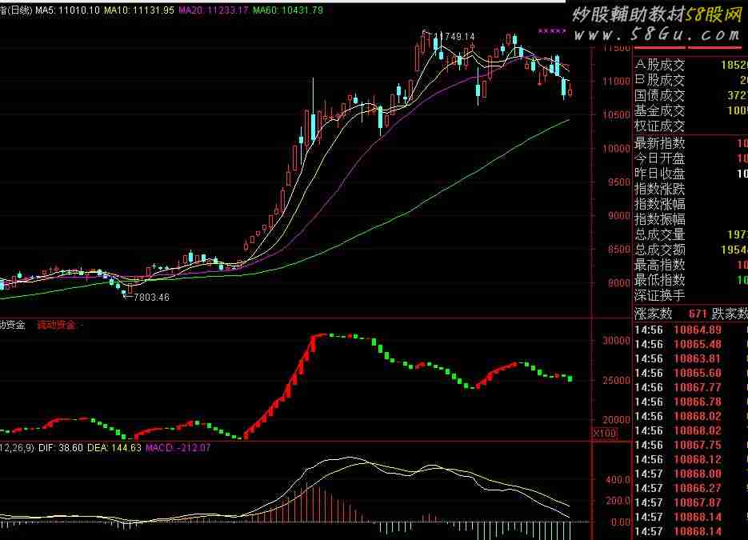Click the 10000 price axis label
The width and height of the screenshot is (748, 540).
click(x=616, y=149)
